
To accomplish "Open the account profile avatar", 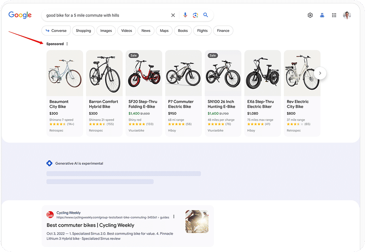I will click(x=347, y=15).
